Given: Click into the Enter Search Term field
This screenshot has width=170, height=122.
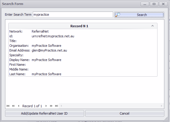Looking at the screenshot, I should pos(73,15).
